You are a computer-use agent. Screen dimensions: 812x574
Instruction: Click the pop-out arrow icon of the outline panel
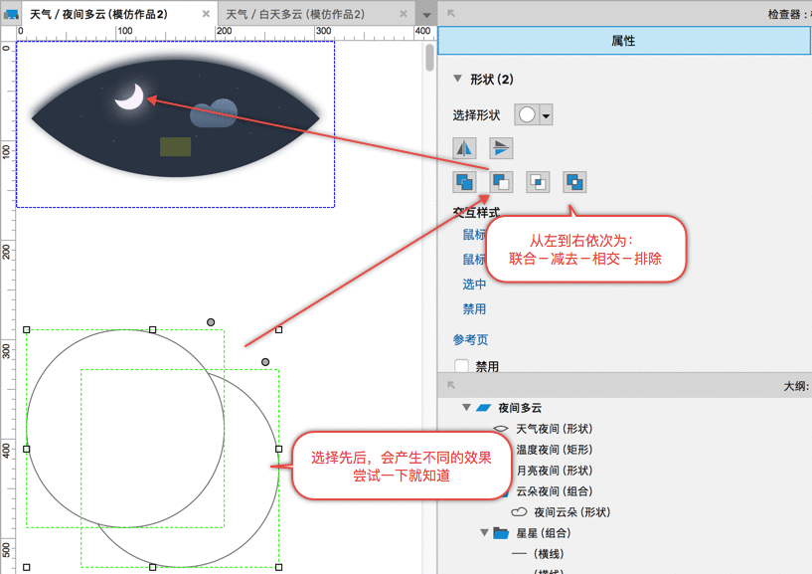(451, 385)
